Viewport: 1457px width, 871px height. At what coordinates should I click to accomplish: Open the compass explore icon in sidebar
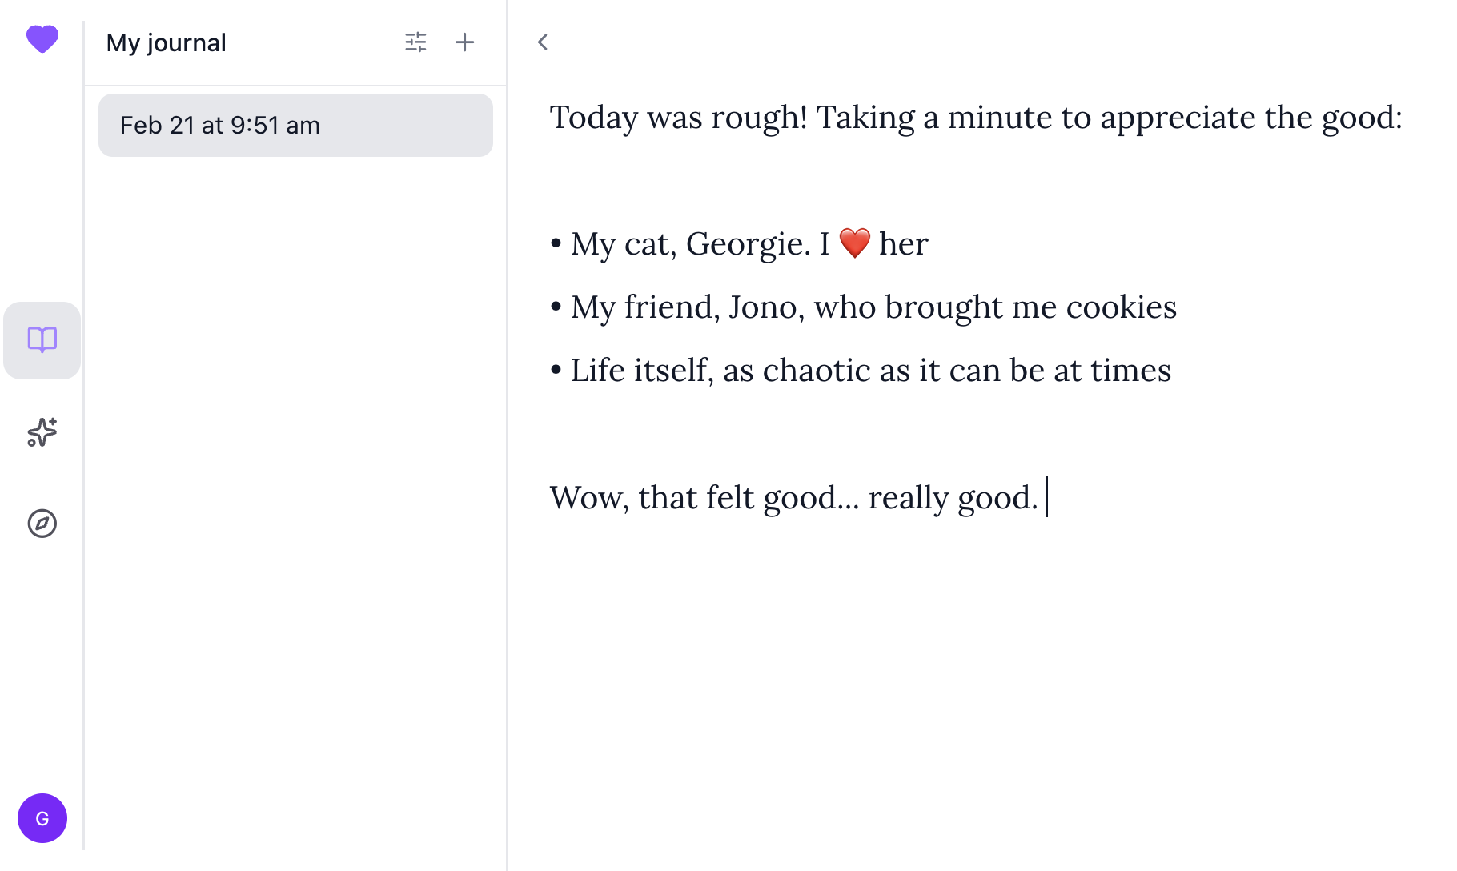42,524
